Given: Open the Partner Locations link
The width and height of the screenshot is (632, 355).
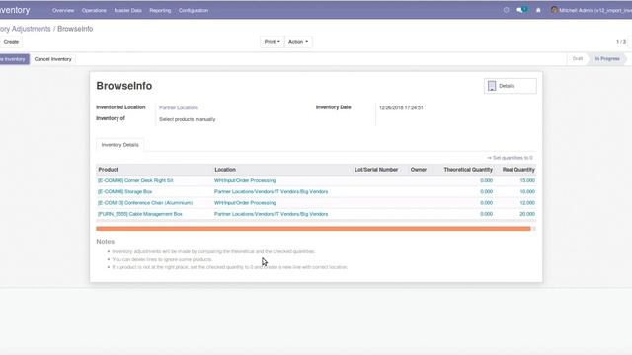Looking at the screenshot, I should coord(179,107).
